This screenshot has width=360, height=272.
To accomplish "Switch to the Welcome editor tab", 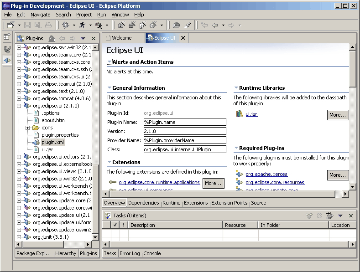I will click(122, 38).
